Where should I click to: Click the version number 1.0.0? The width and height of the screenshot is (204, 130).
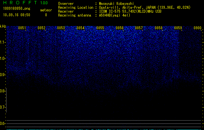coord(44,3)
